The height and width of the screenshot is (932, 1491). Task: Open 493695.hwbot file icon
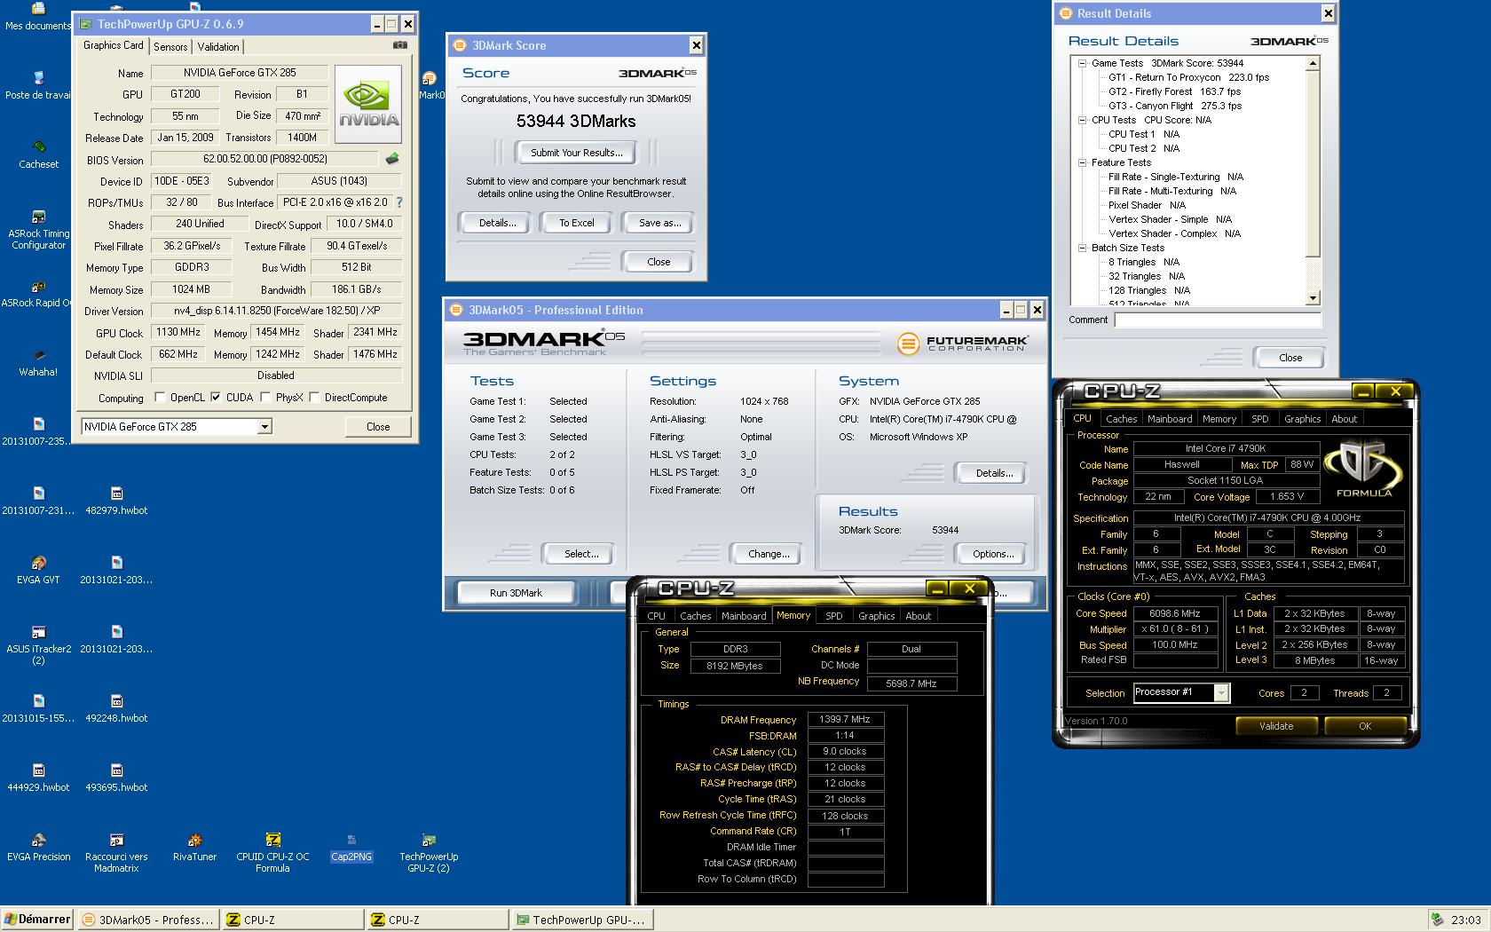tap(116, 778)
